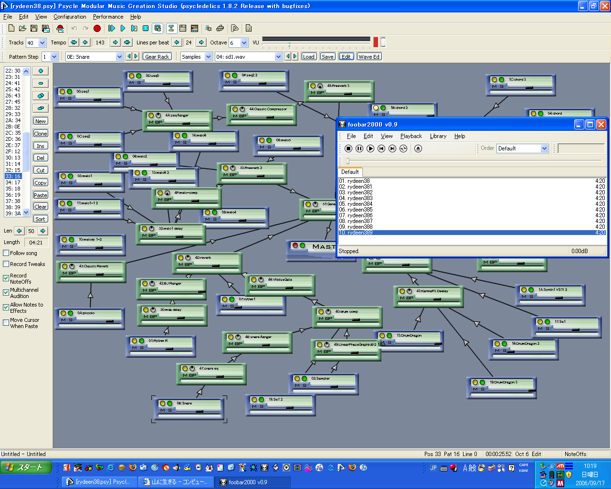611x489 pixels.
Task: Uncheck Multichannel Audition option
Action: pyautogui.click(x=6, y=293)
